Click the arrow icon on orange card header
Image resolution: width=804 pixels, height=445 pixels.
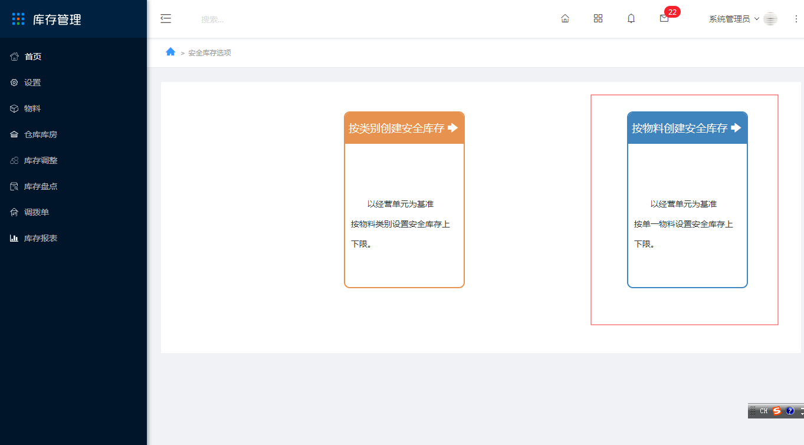(452, 127)
